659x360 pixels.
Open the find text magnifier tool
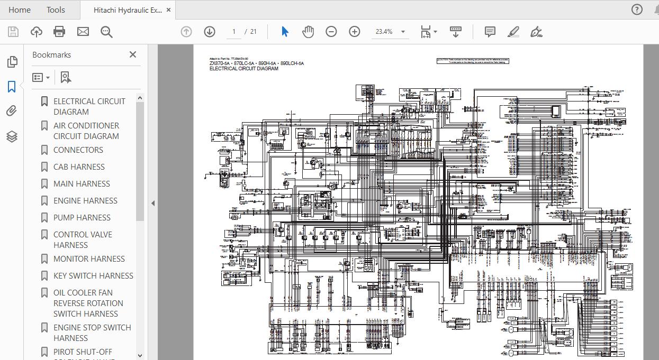(106, 32)
